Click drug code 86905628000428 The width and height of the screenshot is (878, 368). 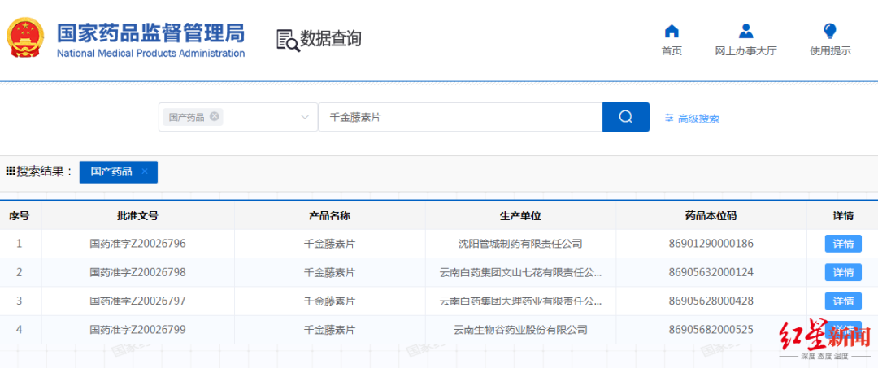(711, 301)
